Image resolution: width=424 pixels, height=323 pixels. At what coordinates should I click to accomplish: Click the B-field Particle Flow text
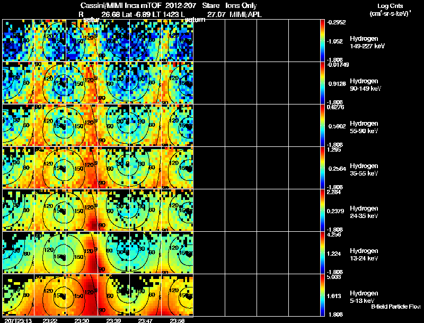(396, 307)
